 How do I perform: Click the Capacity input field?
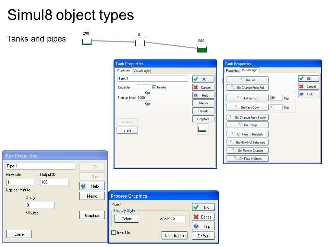coord(144,87)
